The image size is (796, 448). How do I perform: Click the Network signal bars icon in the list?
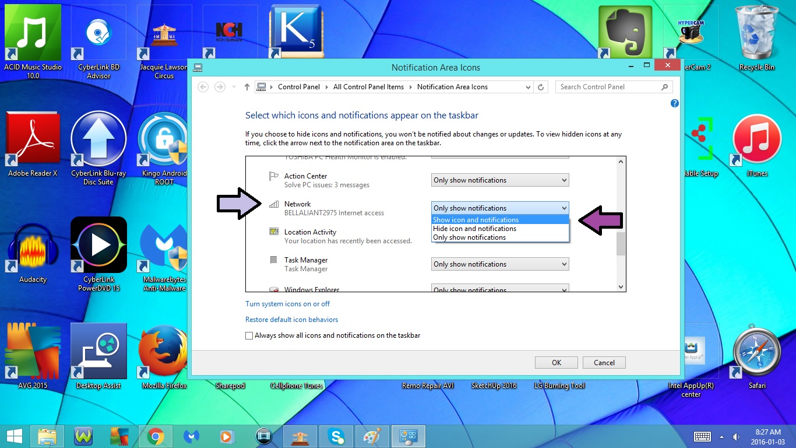point(274,205)
